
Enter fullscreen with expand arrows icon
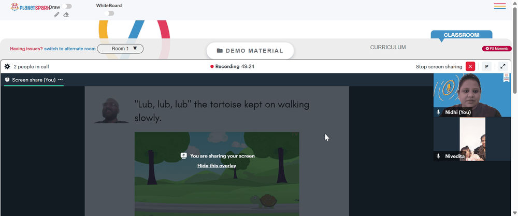point(503,66)
